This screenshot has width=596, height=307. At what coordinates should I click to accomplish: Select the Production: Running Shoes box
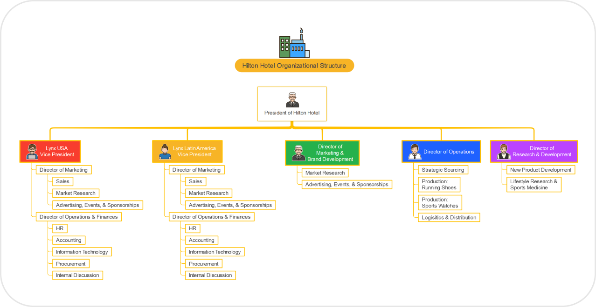[x=439, y=185]
